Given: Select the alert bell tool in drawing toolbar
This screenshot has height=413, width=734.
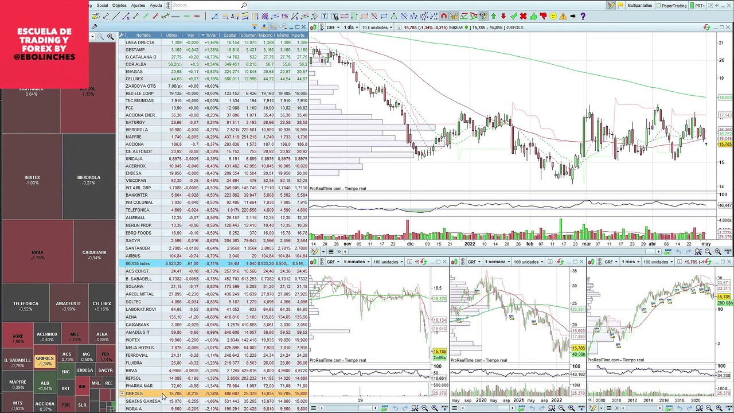Looking at the screenshot, I should pos(96,16).
